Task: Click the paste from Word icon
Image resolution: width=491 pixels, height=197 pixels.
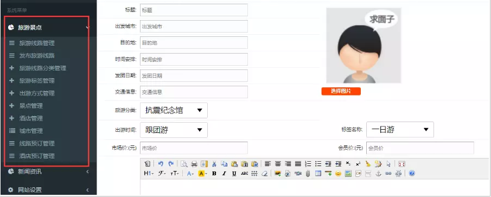Action: 254,164
